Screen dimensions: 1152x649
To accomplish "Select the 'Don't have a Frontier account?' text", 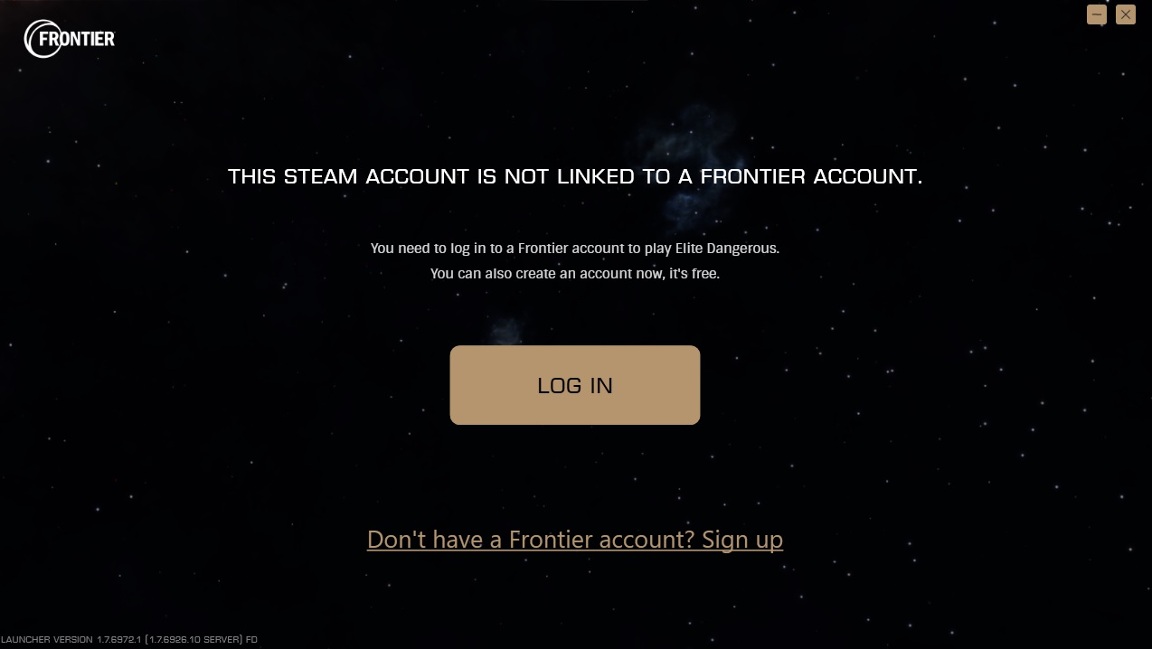I will [x=531, y=540].
